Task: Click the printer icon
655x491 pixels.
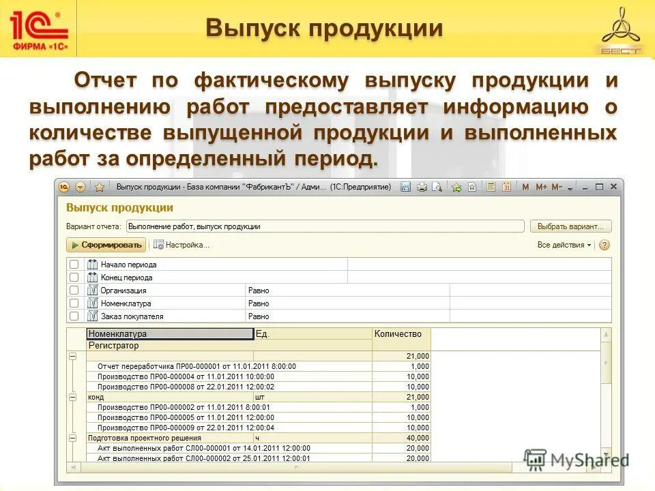Action: pyautogui.click(x=422, y=187)
